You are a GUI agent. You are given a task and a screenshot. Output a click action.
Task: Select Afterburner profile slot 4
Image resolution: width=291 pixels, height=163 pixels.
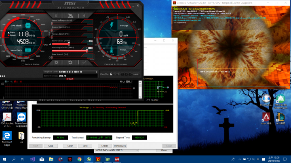point(127,74)
